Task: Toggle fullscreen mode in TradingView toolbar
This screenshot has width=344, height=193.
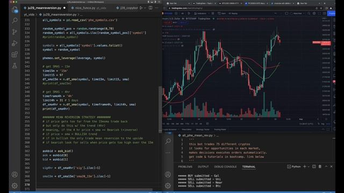Action: pos(319,13)
